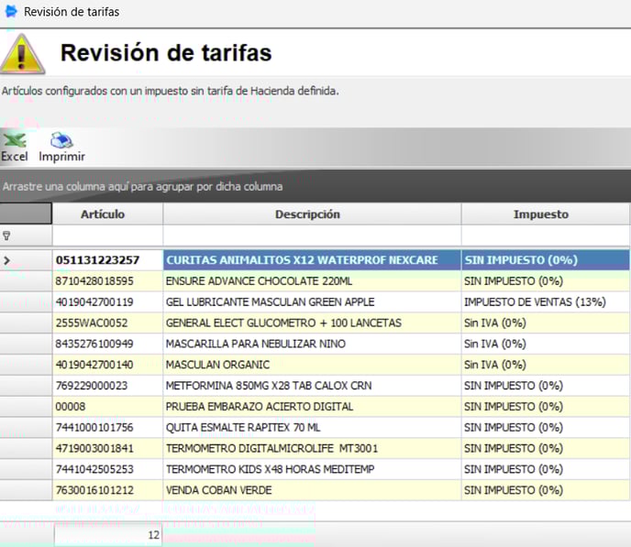Screen dimensions: 631x547
Task: Select article code 7441042505253
Action: click(x=107, y=469)
